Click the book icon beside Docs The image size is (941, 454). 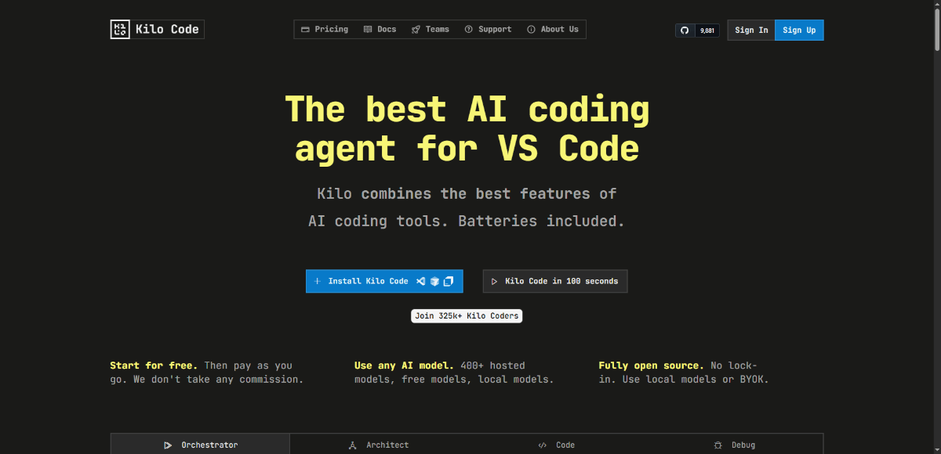(x=368, y=30)
